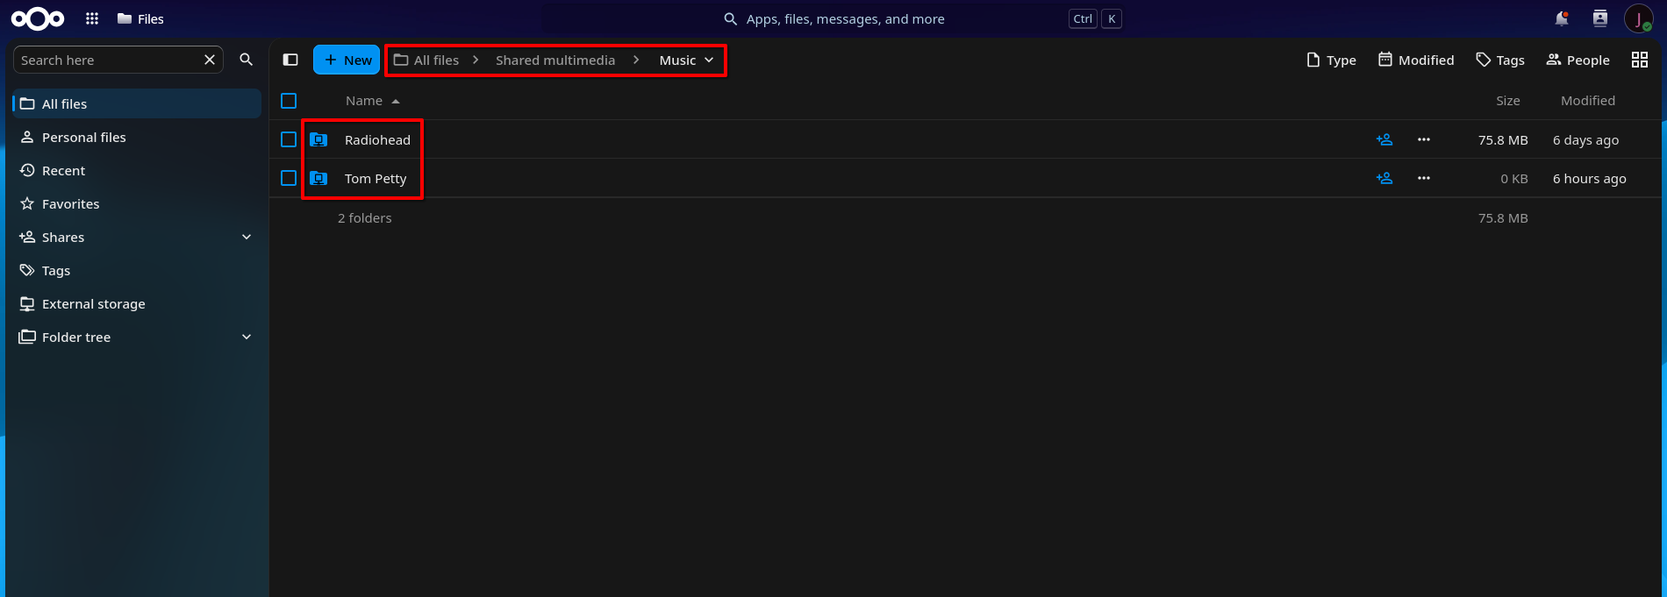The height and width of the screenshot is (597, 1667).
Task: Open the Music breadcrumb dropdown
Action: (x=687, y=60)
